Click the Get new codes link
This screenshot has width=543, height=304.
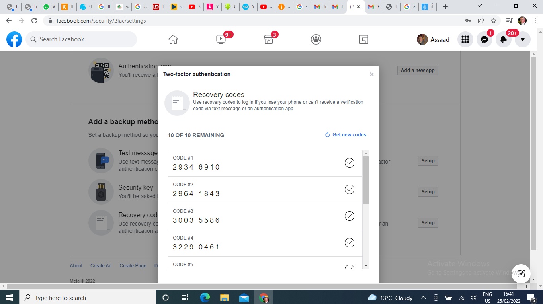pos(346,135)
